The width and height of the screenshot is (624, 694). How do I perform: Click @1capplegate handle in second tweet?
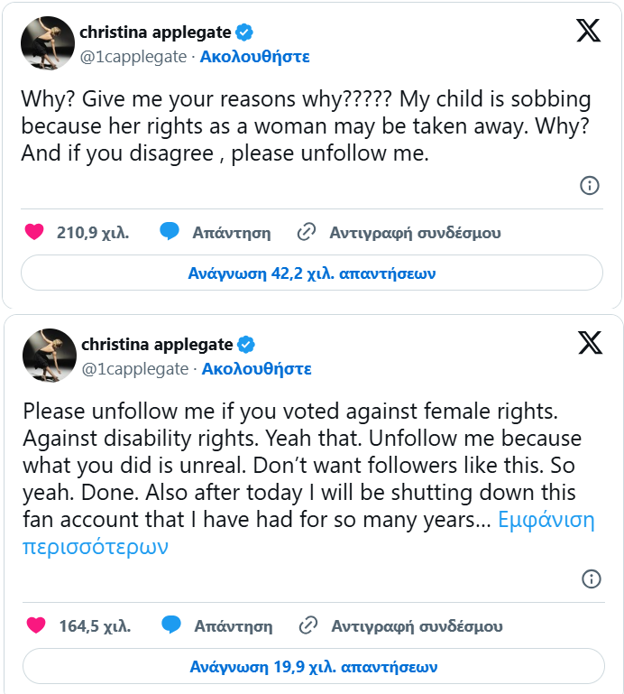(135, 368)
